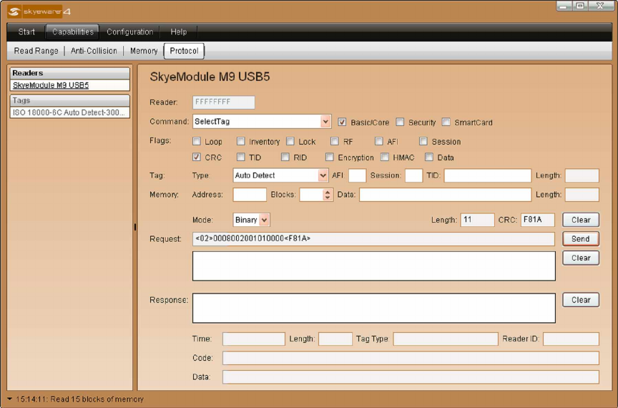This screenshot has width=618, height=408.
Task: Click the status bar log expand arrow
Action: click(9, 399)
